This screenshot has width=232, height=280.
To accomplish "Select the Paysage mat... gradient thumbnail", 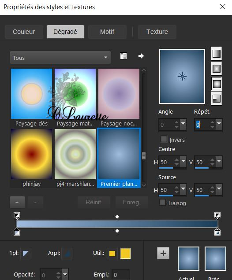I will coord(75,94).
